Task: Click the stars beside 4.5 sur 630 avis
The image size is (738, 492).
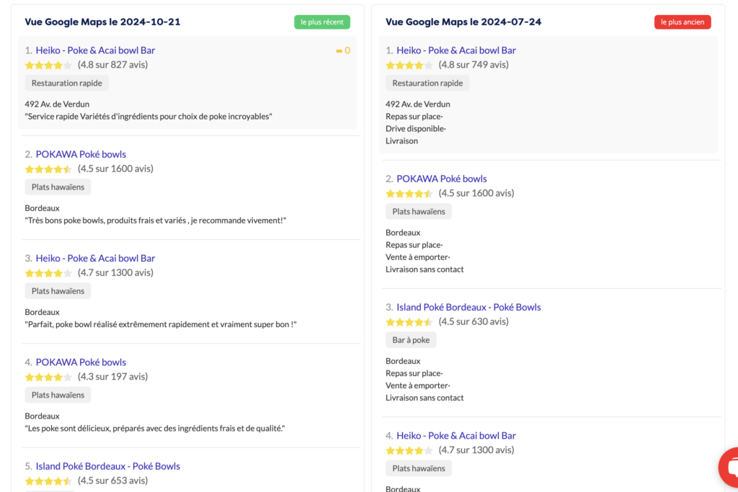Action: tap(409, 322)
